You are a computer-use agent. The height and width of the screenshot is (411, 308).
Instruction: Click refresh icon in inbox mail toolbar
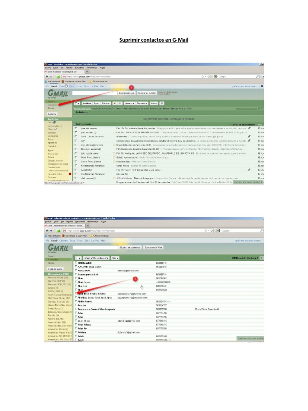point(162,103)
